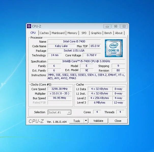Click the Level 2 associativity '4-way'
The width and height of the screenshot is (154, 152).
click(x=119, y=98)
